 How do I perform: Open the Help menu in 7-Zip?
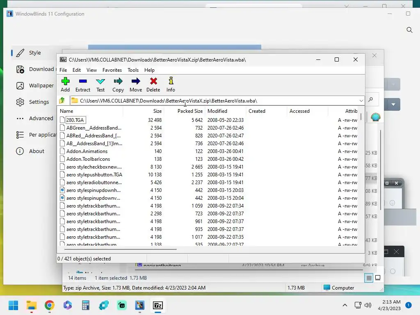(x=149, y=70)
